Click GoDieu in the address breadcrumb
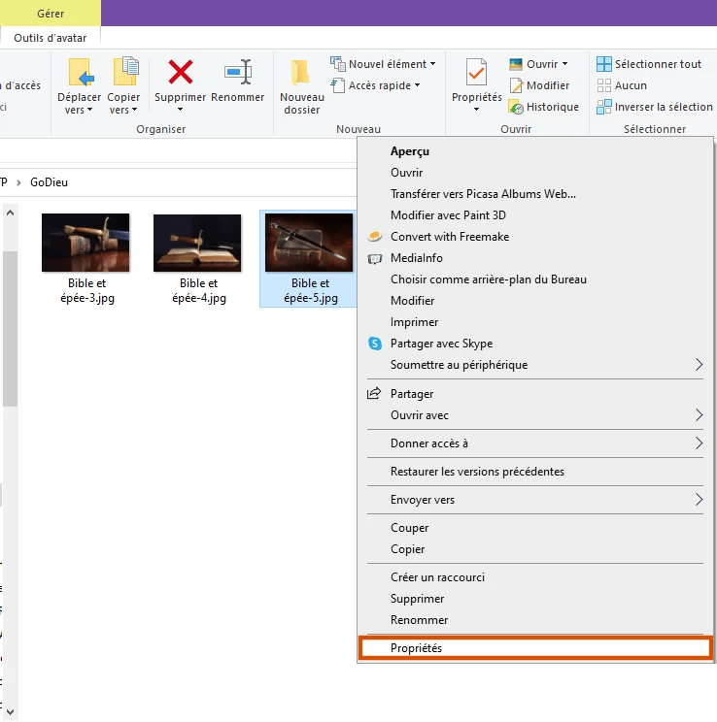Image resolution: width=717 pixels, height=722 pixels. coord(50,181)
